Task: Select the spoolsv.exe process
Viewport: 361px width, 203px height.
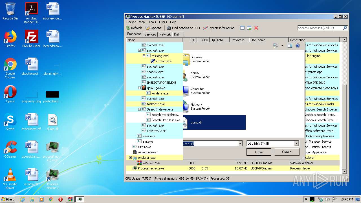Action: pos(155,72)
